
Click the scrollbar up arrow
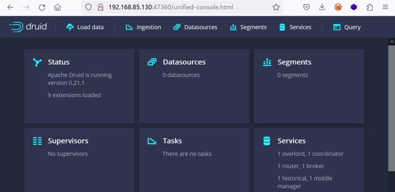(392, 41)
